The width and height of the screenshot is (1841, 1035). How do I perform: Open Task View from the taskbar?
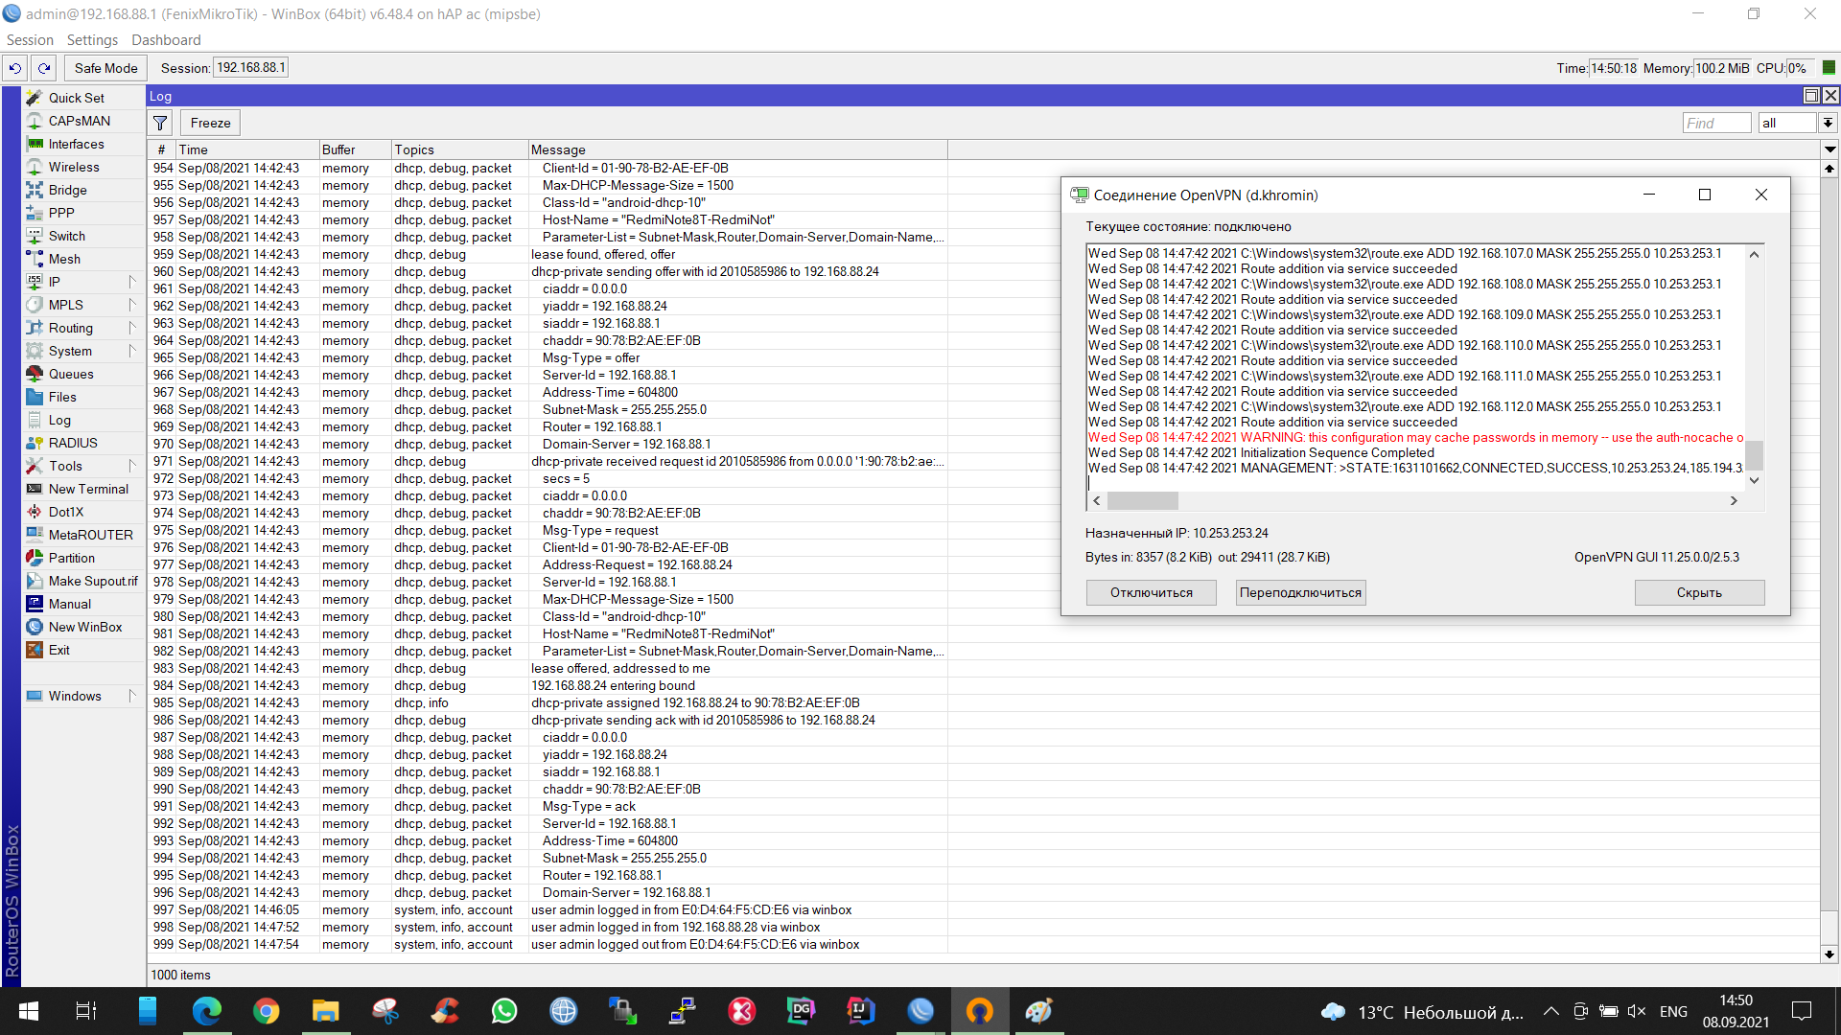[x=86, y=1011]
